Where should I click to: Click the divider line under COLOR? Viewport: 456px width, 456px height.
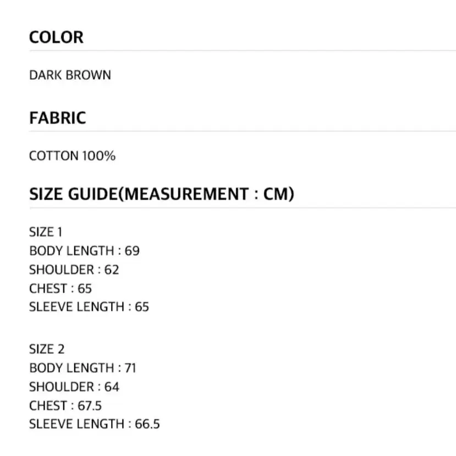[243, 51]
